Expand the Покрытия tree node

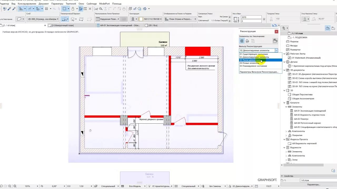tap(286, 135)
